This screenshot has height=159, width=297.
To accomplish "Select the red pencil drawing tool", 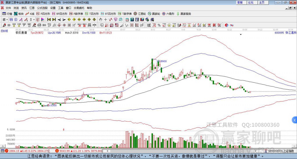I will click(x=4, y=25).
